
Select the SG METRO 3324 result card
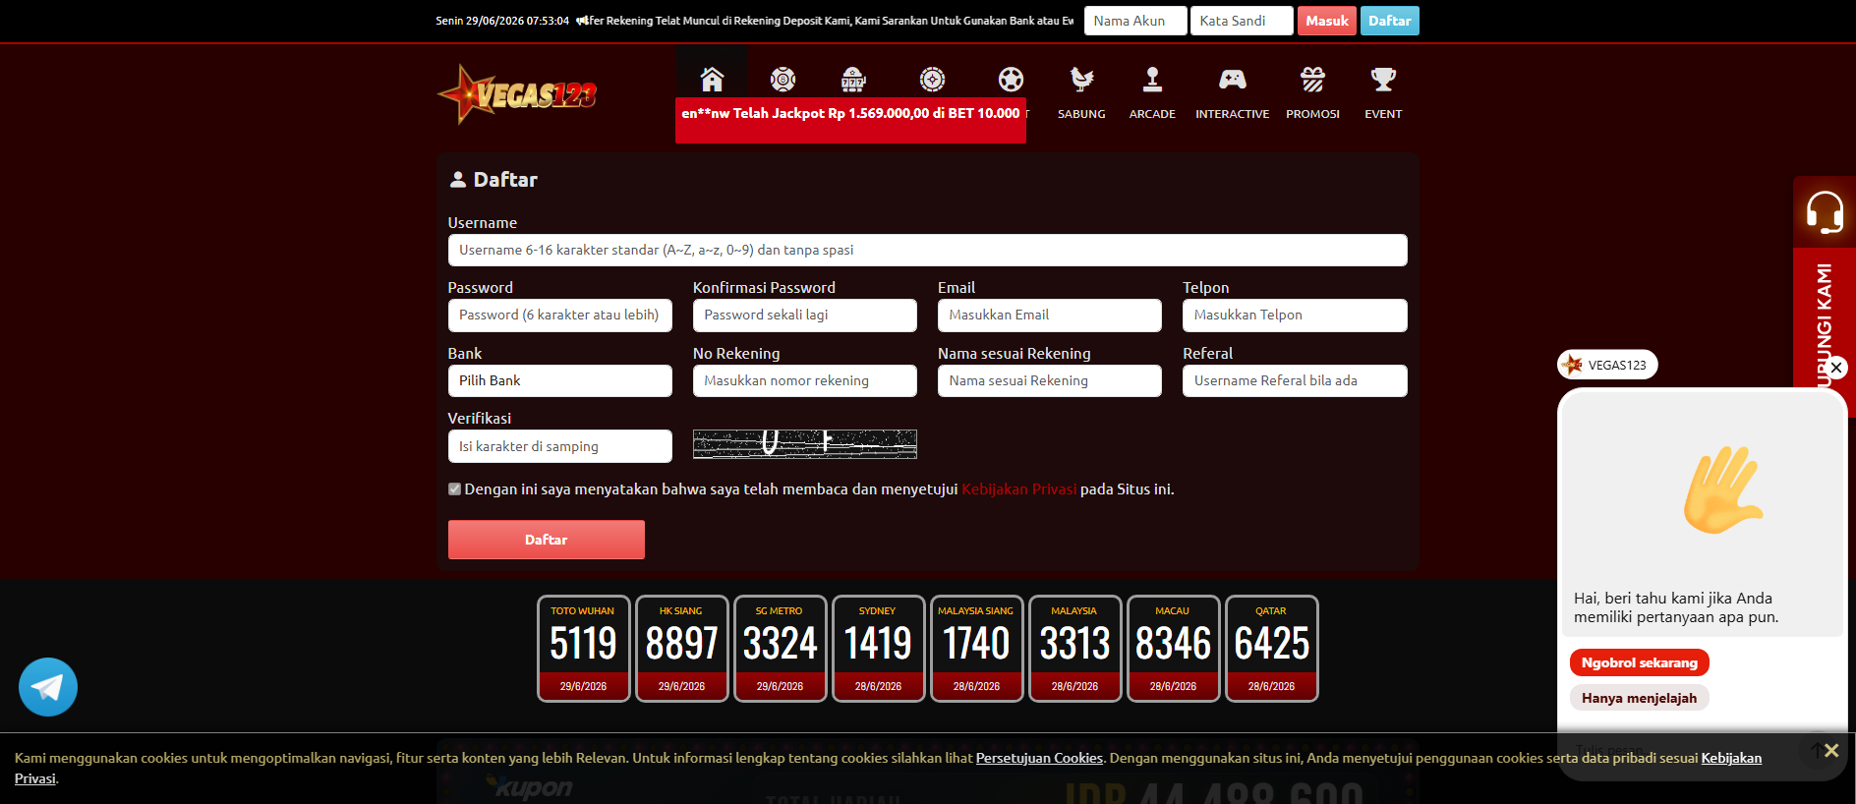click(x=780, y=649)
